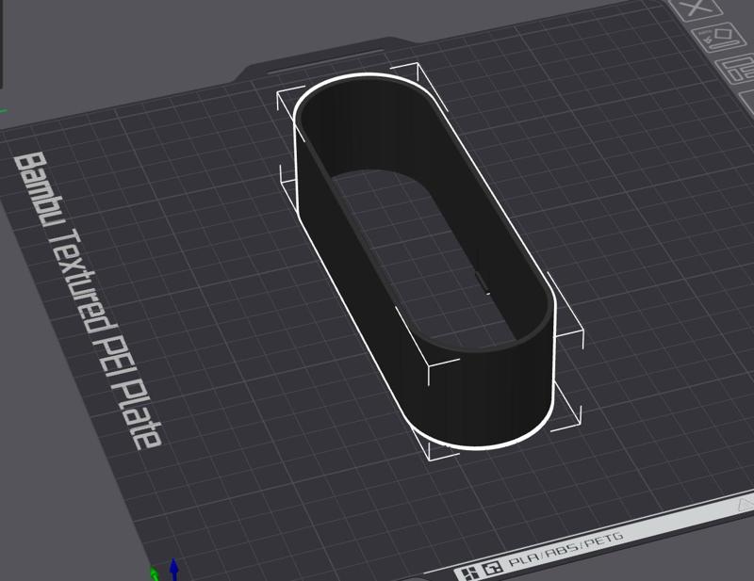Click the auto-orient plate icon
Image resolution: width=754 pixels, height=581 pixels.
coord(718,38)
